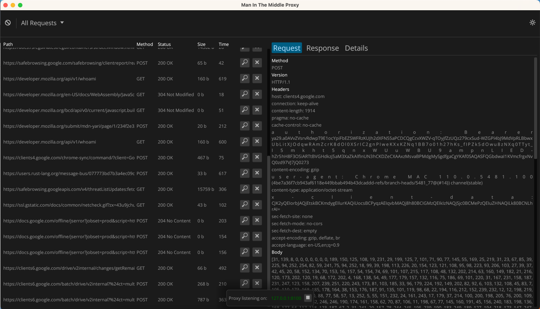Click the drive batch row sized 787 b
Viewport: 540px width, 309px height.
[115, 300]
